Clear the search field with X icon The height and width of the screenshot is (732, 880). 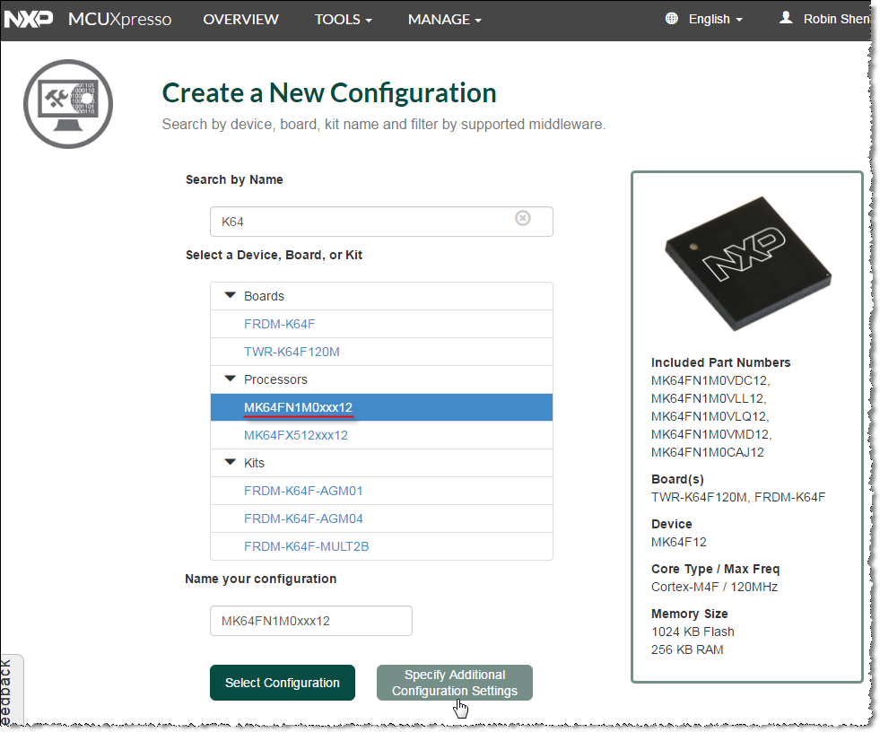(x=523, y=218)
